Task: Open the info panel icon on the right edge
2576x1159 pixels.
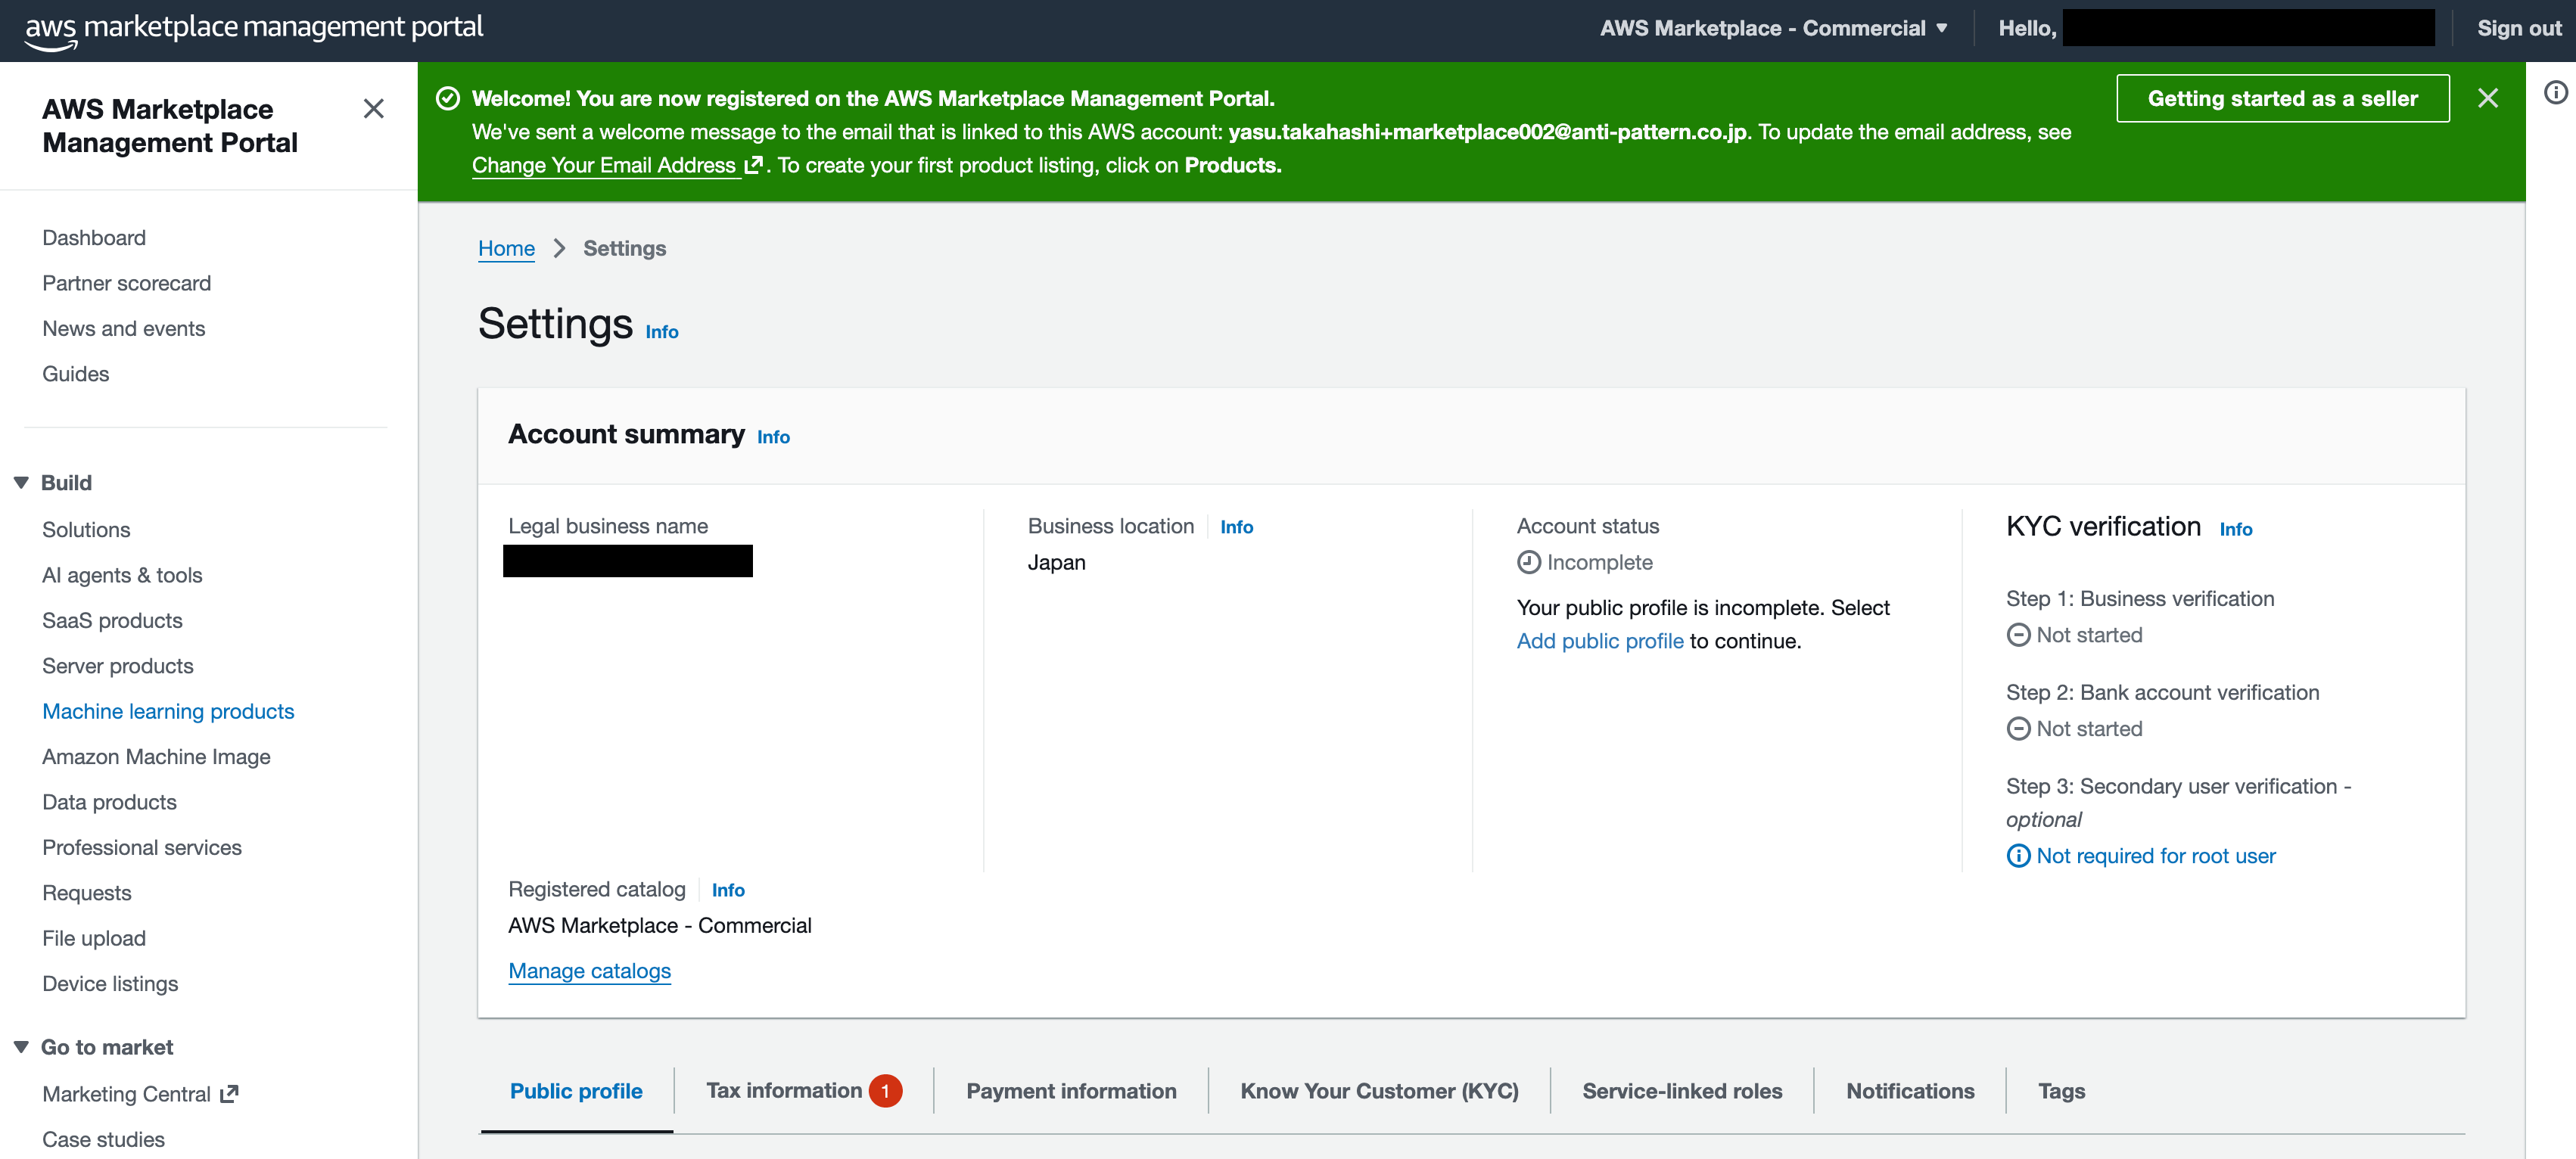Action: 2555,93
